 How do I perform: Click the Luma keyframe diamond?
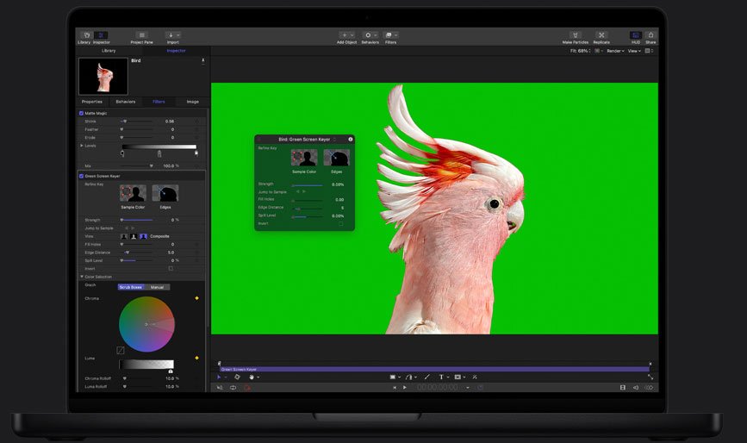pos(196,358)
